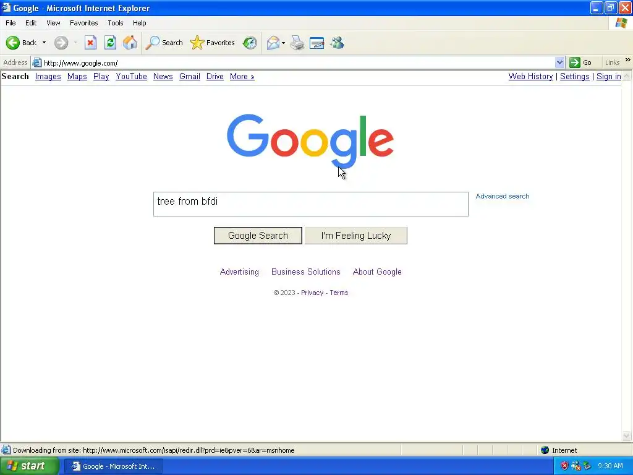Open the File menu
633x475 pixels.
(x=11, y=23)
